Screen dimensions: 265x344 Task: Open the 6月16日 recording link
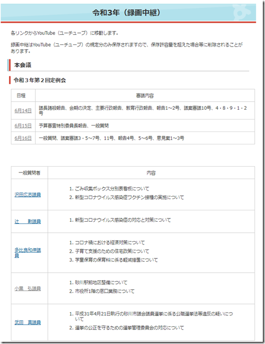(23, 138)
